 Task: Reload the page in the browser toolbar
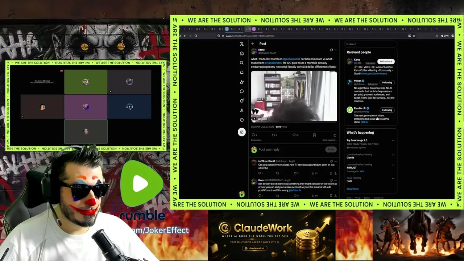[x=196, y=36]
